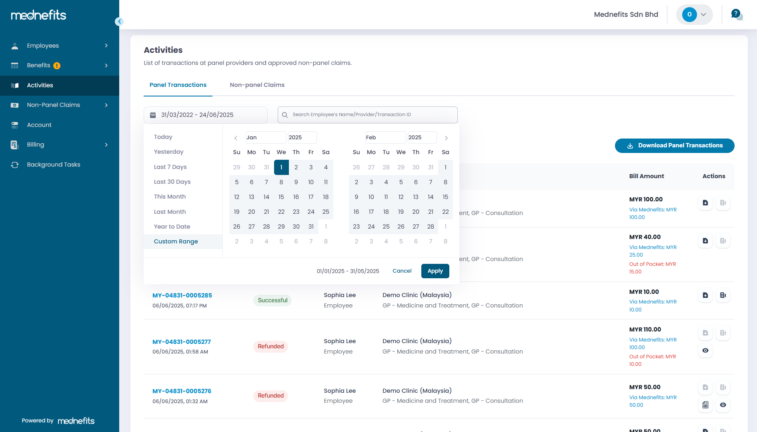Open the help chat icon
The width and height of the screenshot is (757, 432).
point(737,14)
